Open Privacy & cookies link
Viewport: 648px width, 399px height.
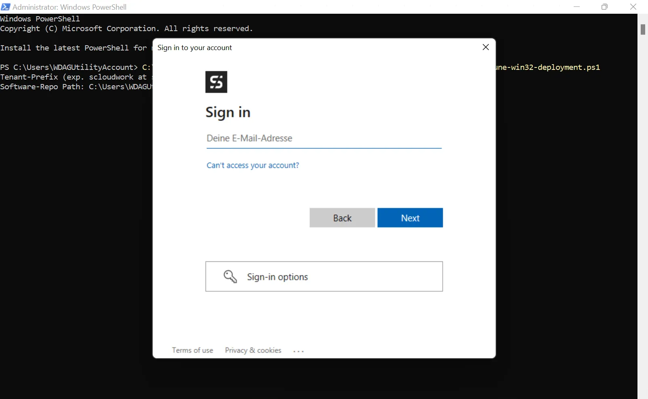(253, 350)
